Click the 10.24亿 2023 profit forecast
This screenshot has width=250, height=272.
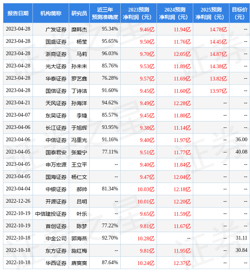(x=146, y=263)
